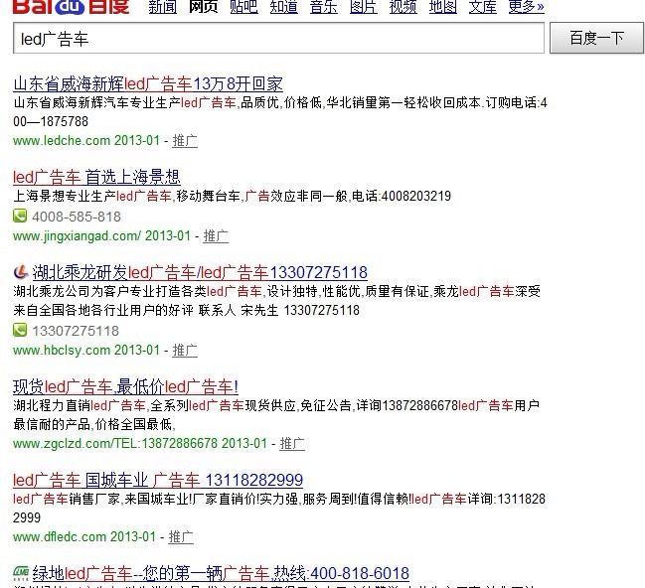This screenshot has width=645, height=588.
Task: Open the 山东省威海新辉led广告车 result
Action: pos(148,82)
